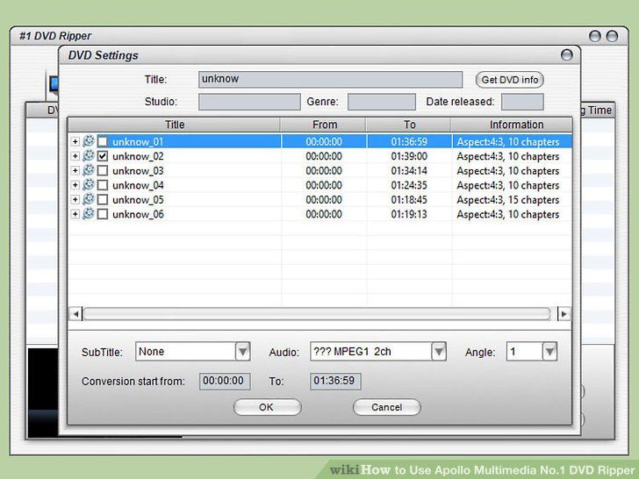The image size is (639, 479).
Task: Check the unknow_06 title checkbox
Action: point(103,214)
